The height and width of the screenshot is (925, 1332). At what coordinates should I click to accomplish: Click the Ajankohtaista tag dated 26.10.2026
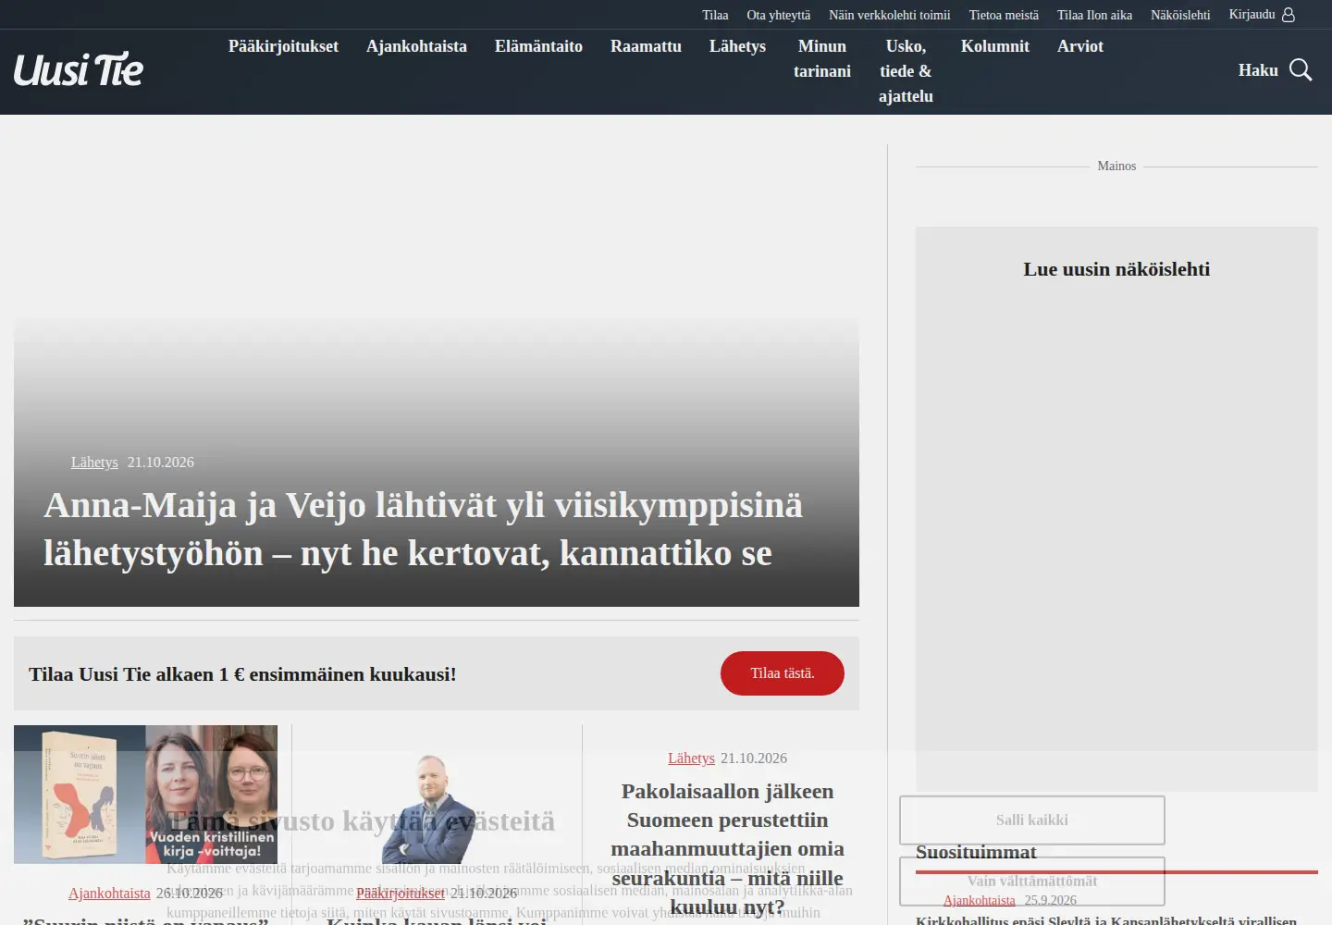[x=109, y=894]
